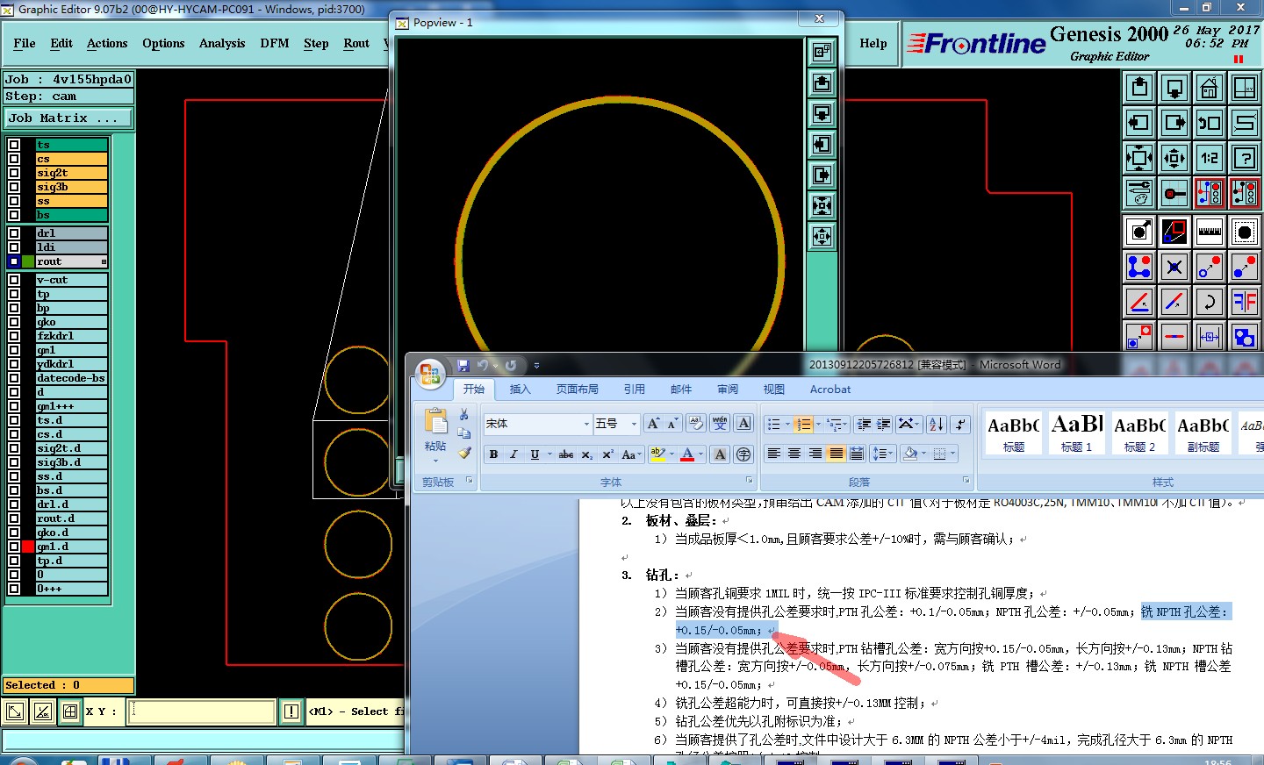1264x765 pixels.
Task: Click Italic in the Word ribbon
Action: [x=513, y=454]
